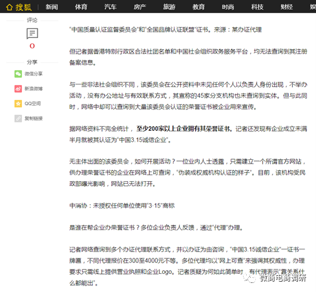This screenshot has width=316, height=292.
Task: Open the 科技 nav menu
Action: point(257,7)
